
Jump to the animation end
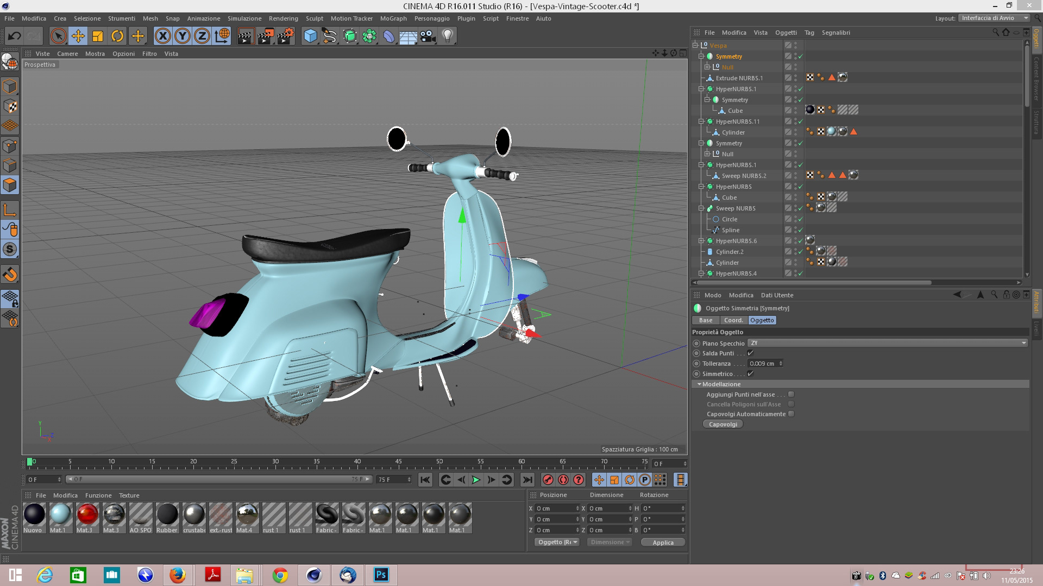527,480
